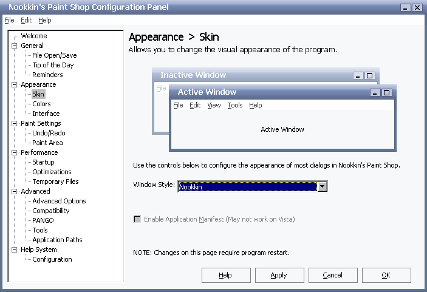Click Help in the preview Active Window
Screen dimensions: 427x292
256,105
